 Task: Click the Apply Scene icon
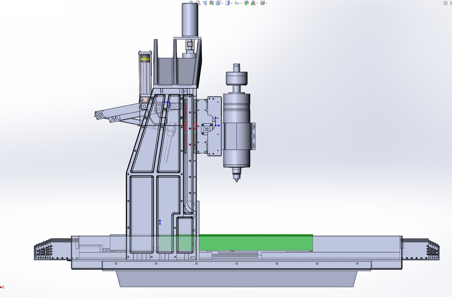pos(253,3)
